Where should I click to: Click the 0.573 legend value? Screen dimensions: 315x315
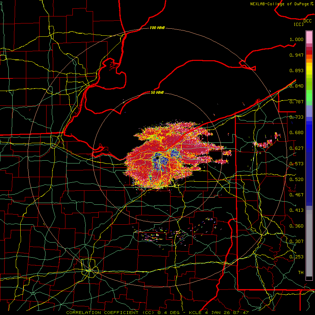point(296,164)
